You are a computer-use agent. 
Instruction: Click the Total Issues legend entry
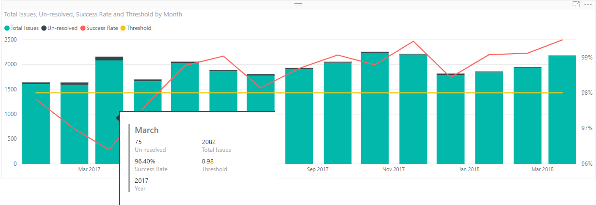coord(21,28)
